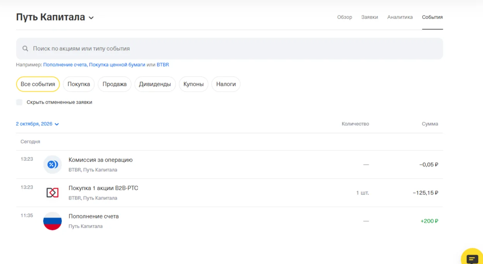Screen dimensions: 483x264
Task: Click the −0,05 ₽ commission amount
Action: pos(429,165)
